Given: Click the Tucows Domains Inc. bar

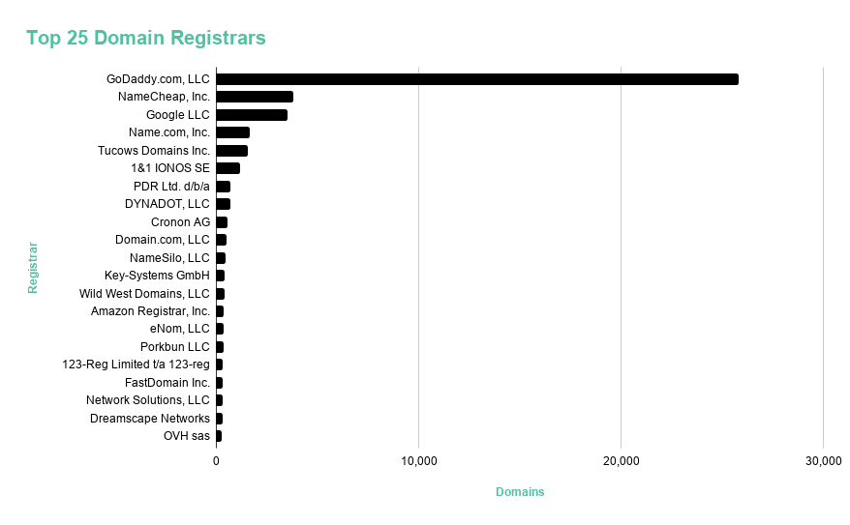Looking at the screenshot, I should [231, 151].
